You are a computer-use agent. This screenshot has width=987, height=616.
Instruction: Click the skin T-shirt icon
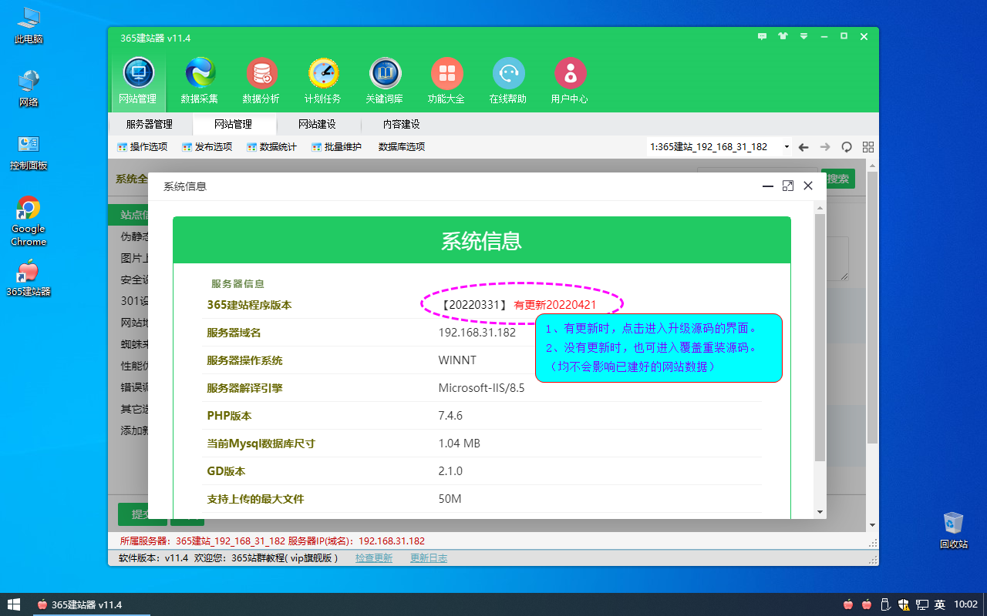click(783, 36)
